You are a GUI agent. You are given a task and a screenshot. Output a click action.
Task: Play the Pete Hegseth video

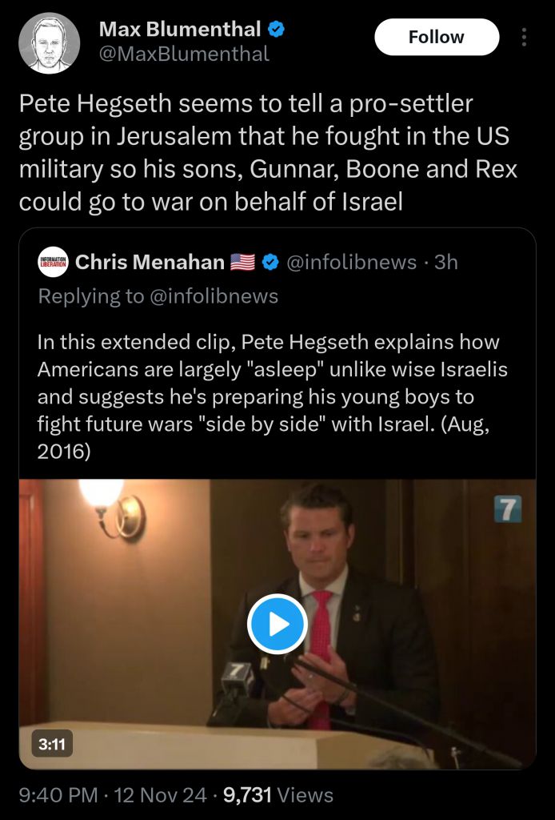click(277, 624)
